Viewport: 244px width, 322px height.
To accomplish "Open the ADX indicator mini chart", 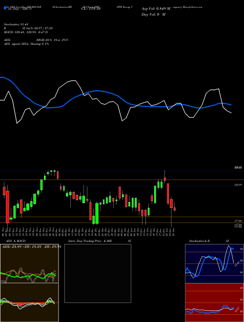I will (29, 263).
